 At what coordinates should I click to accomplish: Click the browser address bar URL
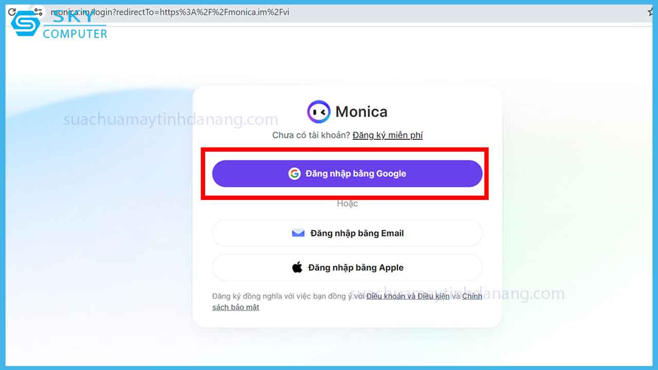pyautogui.click(x=170, y=12)
